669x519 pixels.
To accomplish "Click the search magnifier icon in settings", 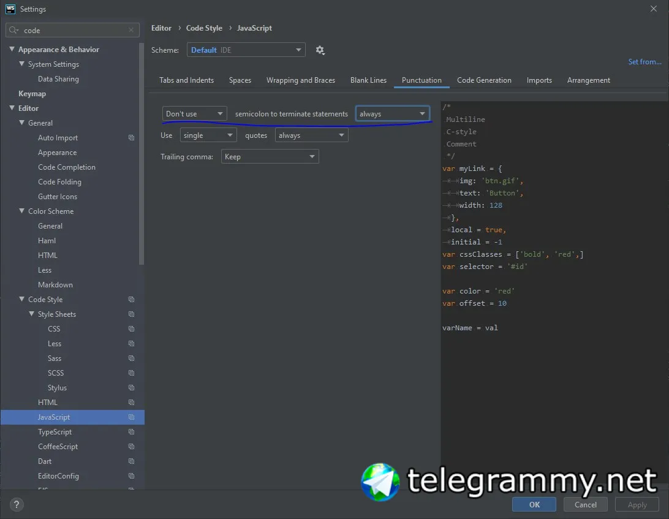I will coord(13,30).
